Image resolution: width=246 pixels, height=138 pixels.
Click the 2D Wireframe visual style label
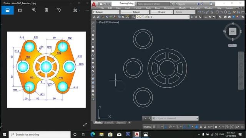tap(112, 22)
